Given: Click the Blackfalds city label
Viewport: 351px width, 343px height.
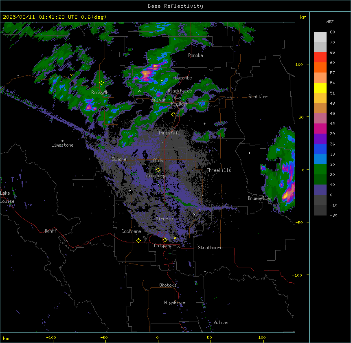Looking at the screenshot, I should (x=180, y=91).
